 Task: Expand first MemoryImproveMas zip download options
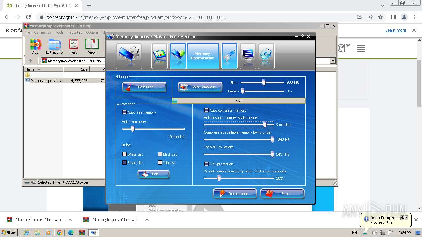(70, 220)
